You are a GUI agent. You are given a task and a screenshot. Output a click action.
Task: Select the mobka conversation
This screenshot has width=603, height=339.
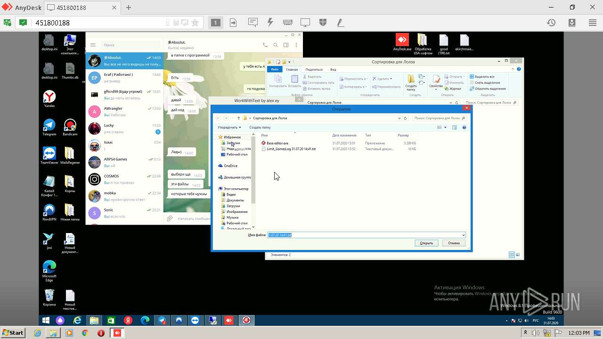coord(124,196)
